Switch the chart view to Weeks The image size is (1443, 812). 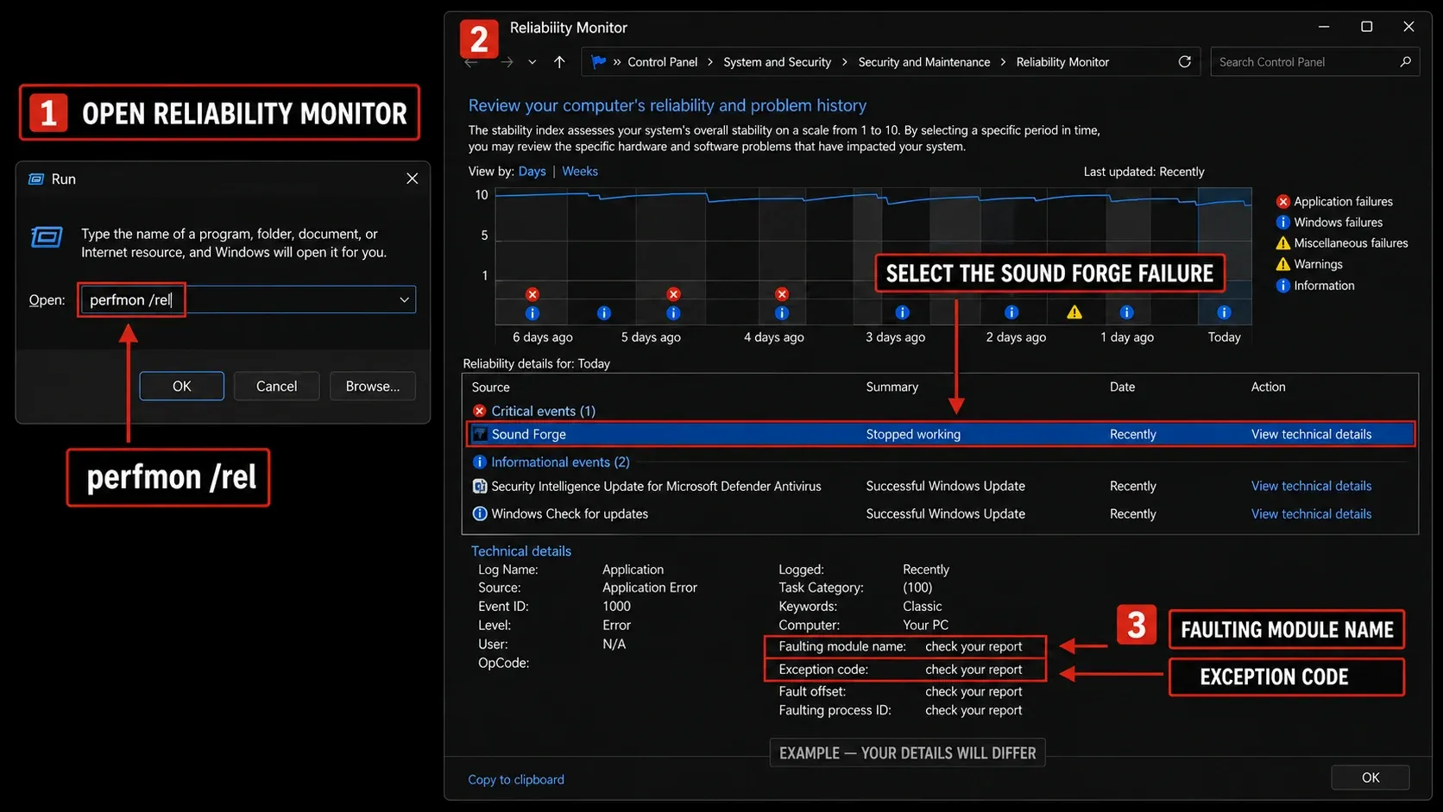click(x=580, y=172)
